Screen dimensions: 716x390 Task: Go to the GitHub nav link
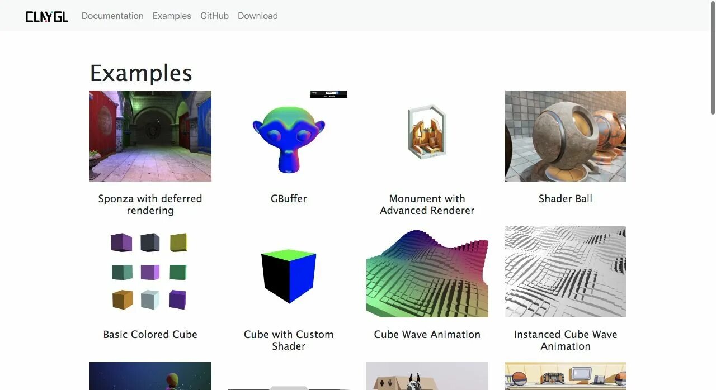[215, 16]
